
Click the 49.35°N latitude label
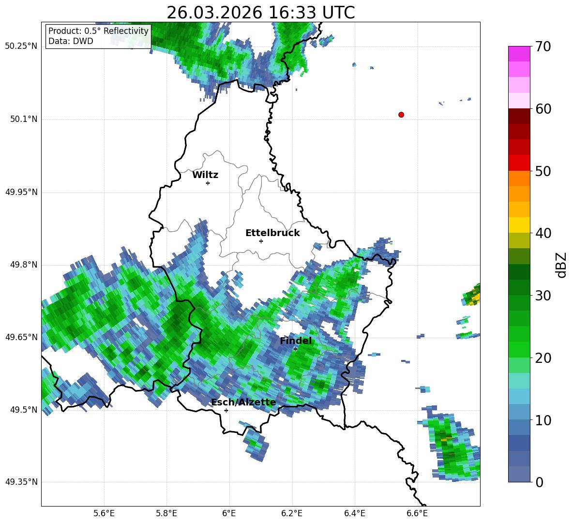point(21,482)
